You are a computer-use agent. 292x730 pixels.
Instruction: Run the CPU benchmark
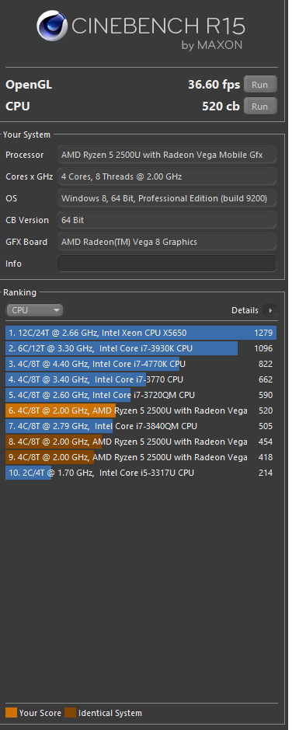[260, 107]
